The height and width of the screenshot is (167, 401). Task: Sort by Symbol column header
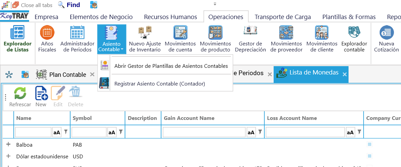(x=98, y=118)
